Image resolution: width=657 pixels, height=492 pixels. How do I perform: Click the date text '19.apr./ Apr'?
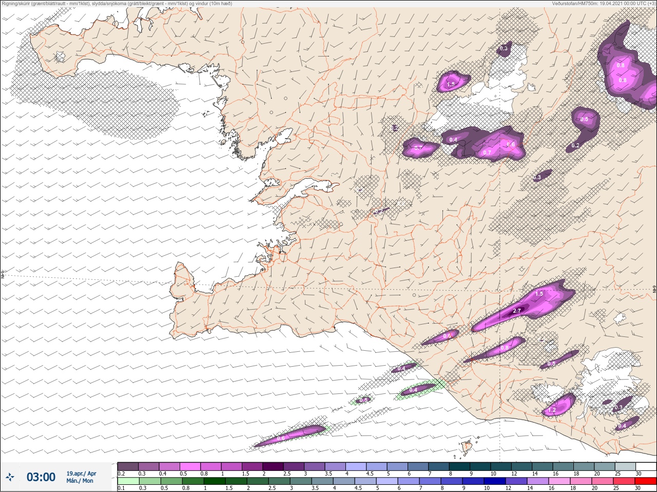pos(81,474)
